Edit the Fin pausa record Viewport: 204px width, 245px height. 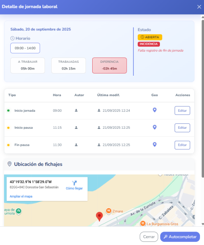click(182, 145)
